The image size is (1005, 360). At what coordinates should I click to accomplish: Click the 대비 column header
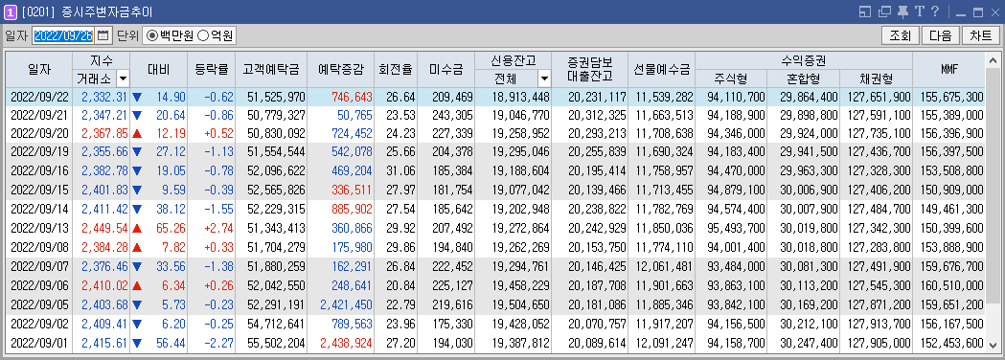[x=158, y=70]
